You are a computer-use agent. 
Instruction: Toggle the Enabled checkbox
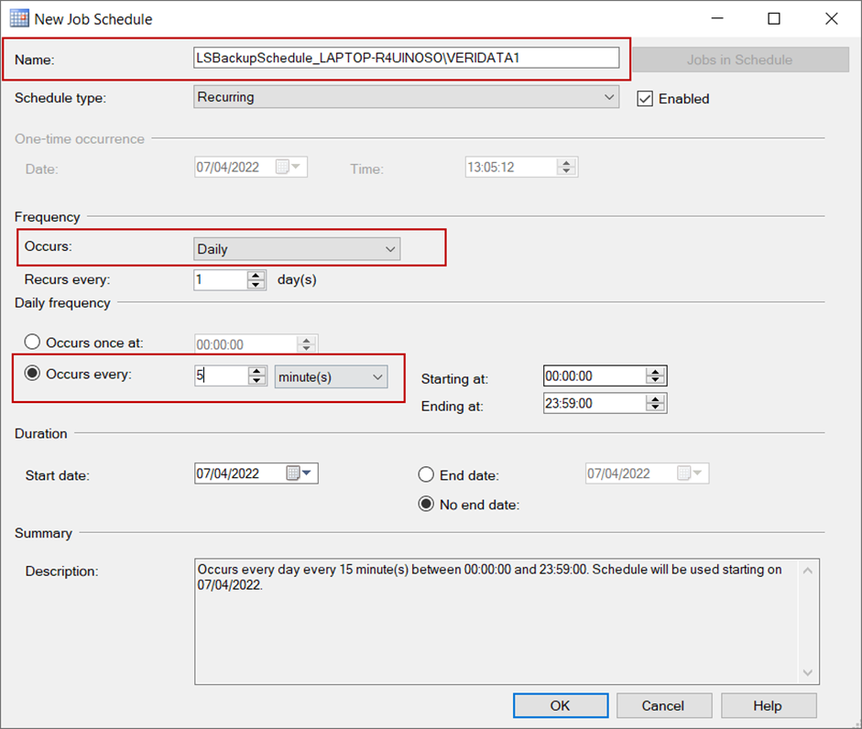pos(645,99)
